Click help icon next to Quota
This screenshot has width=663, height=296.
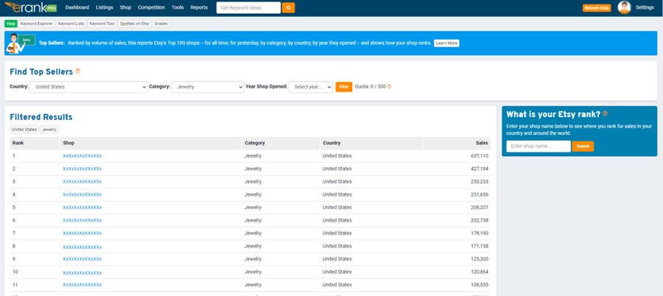tap(389, 87)
